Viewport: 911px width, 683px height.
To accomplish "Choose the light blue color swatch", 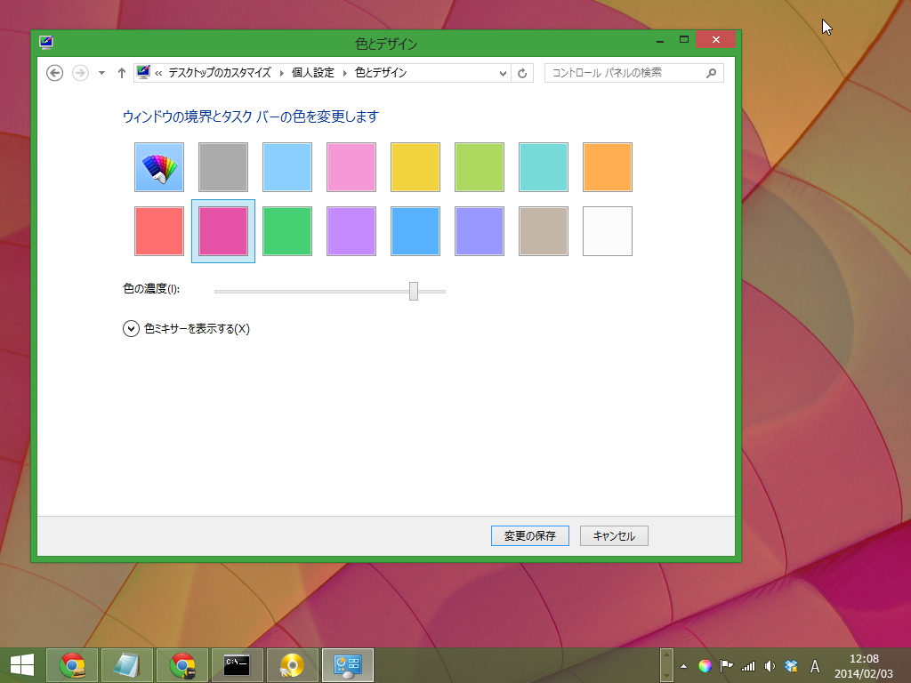I will [287, 167].
